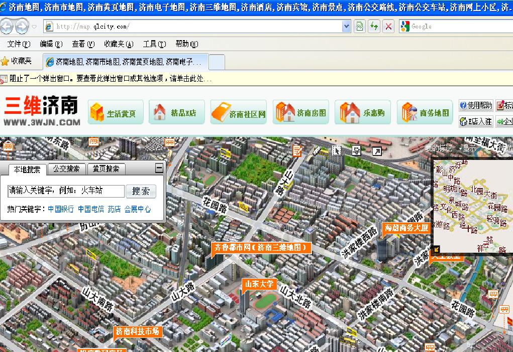Viewport: 513px width, 352px height.
Task: Open the 收藏夹(A) menu
Action: (119, 44)
